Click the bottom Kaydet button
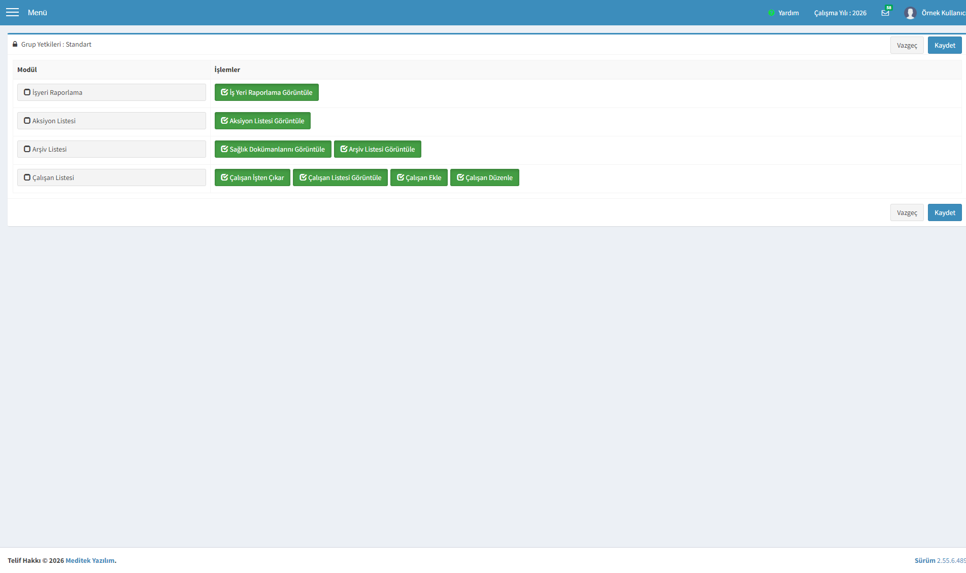 (945, 212)
